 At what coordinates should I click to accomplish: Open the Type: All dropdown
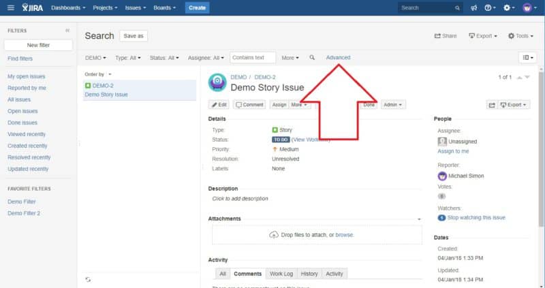click(128, 58)
